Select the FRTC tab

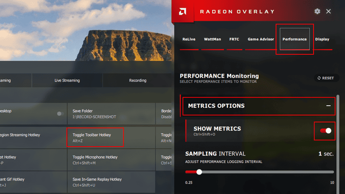234,39
